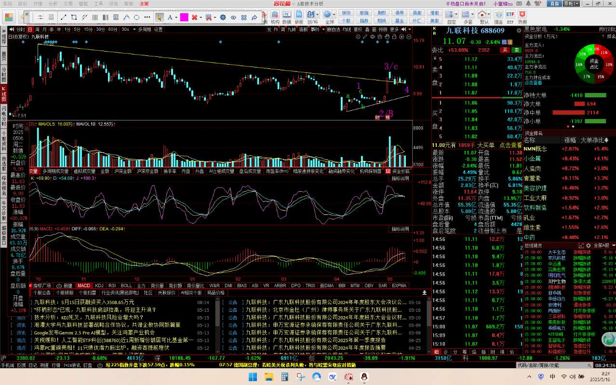Open the 机构 institution icon
The image size is (616, 385).
[x=275, y=17]
